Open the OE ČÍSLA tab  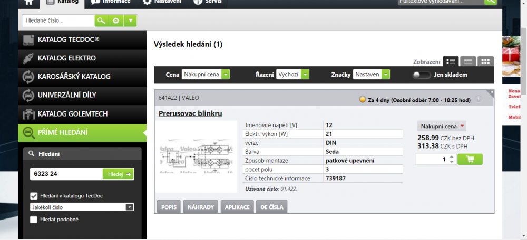coord(271,207)
